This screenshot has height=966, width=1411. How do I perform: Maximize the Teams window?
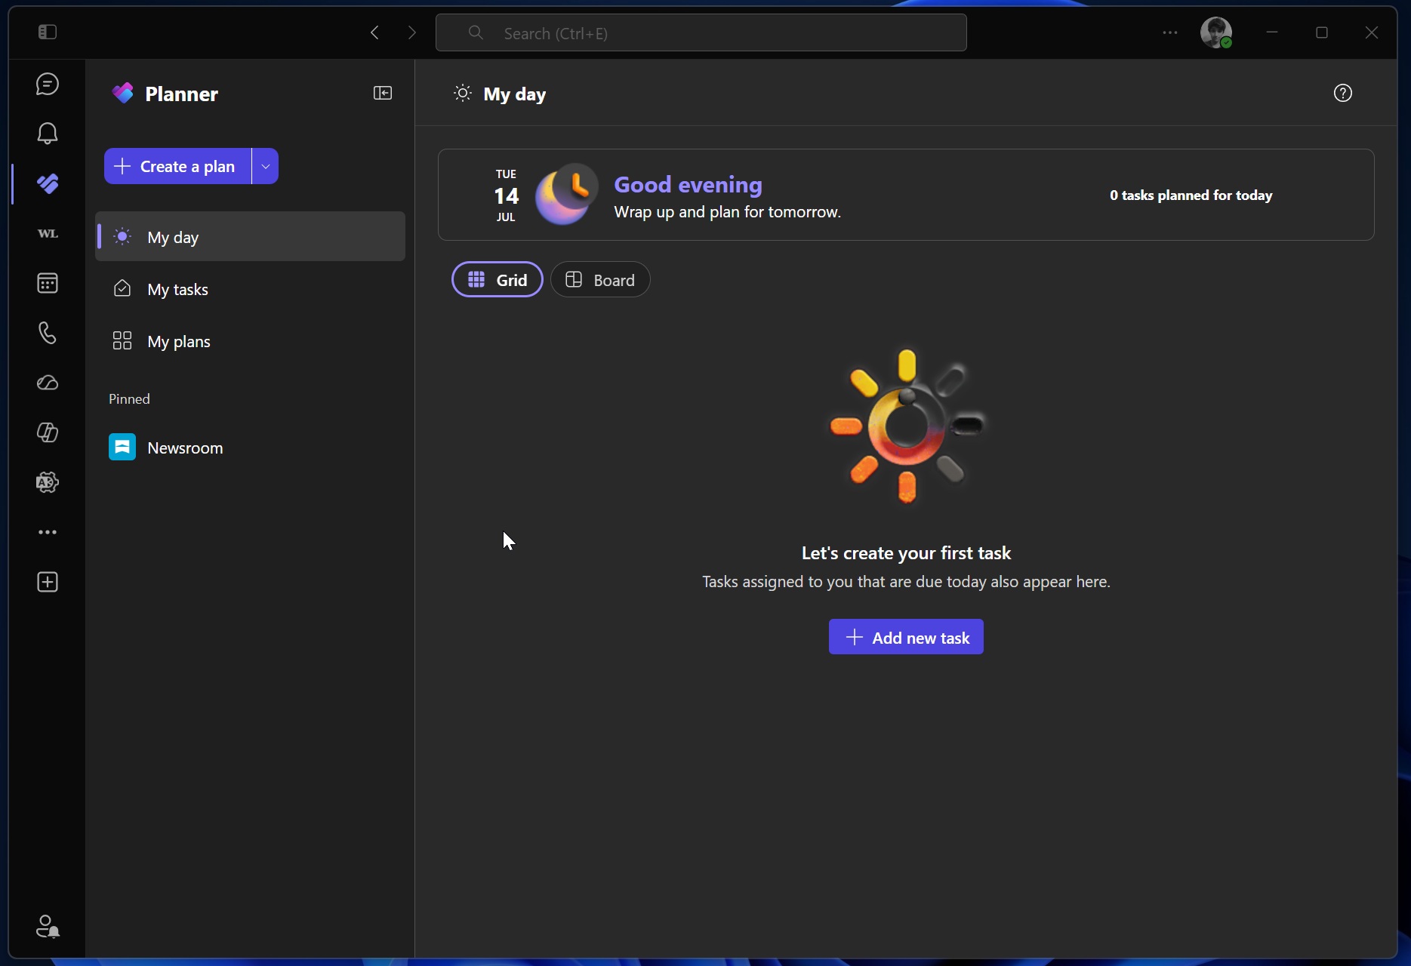[1322, 32]
